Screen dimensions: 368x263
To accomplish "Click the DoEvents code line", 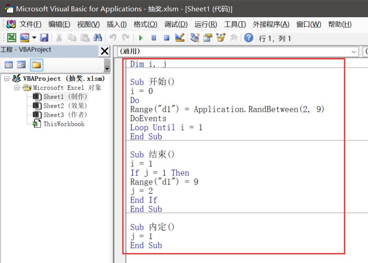I will pos(148,118).
